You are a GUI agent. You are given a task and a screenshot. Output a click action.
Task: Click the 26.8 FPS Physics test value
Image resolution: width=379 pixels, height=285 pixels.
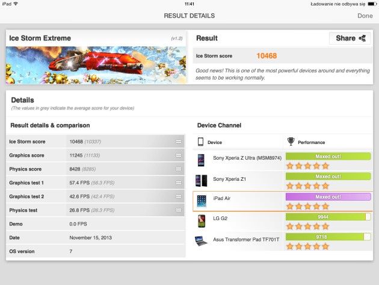coord(79,210)
